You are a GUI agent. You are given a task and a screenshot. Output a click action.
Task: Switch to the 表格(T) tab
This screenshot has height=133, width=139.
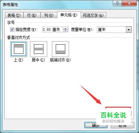pyautogui.click(x=14, y=15)
